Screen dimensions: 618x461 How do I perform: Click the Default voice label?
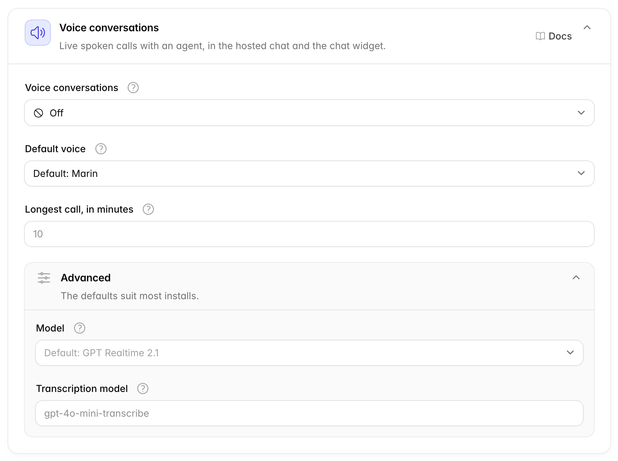55,149
